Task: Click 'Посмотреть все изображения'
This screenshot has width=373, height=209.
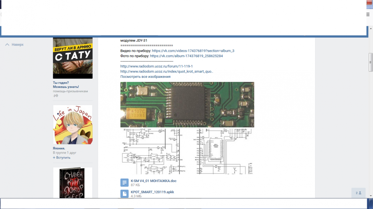Action: coord(145,77)
